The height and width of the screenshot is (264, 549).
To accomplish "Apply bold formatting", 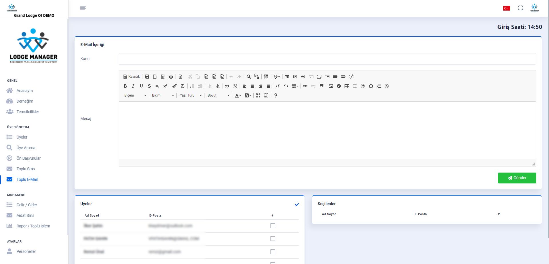I will point(125,86).
